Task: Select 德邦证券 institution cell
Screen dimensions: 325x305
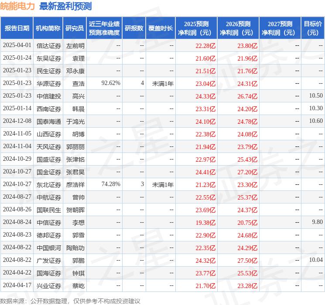Action: [49, 235]
